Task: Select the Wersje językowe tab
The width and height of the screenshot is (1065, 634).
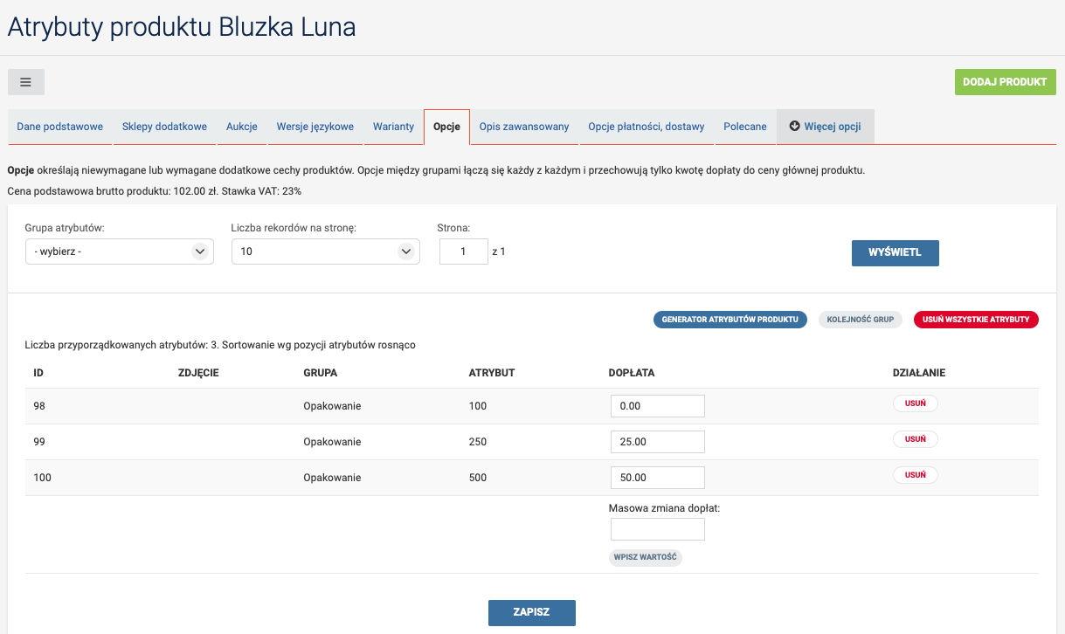Action: (315, 127)
